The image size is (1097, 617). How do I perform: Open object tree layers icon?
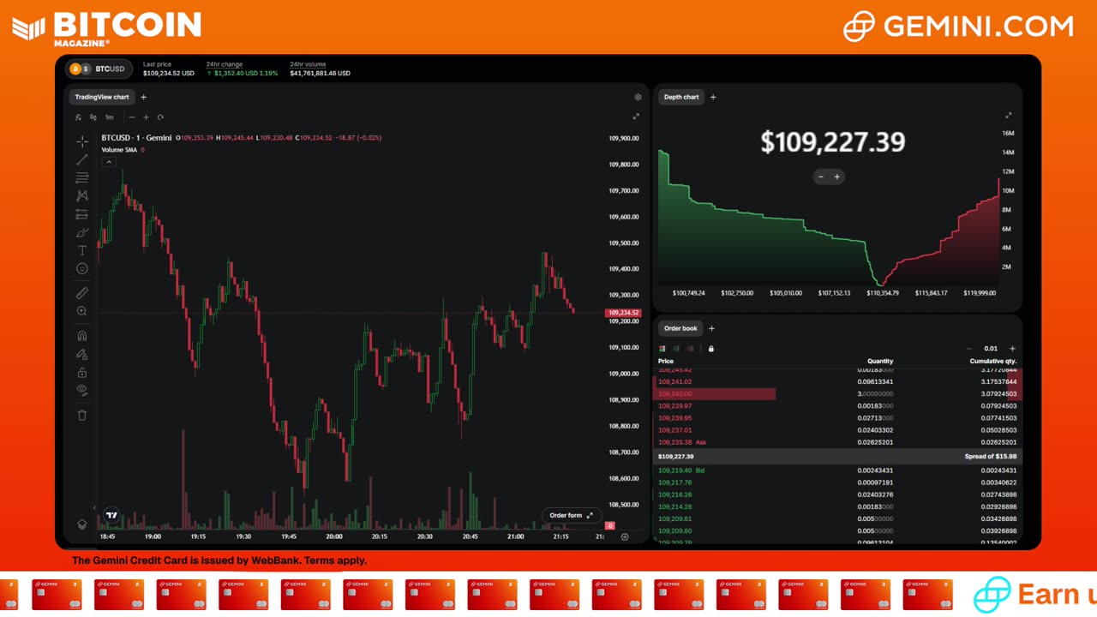pos(82,524)
